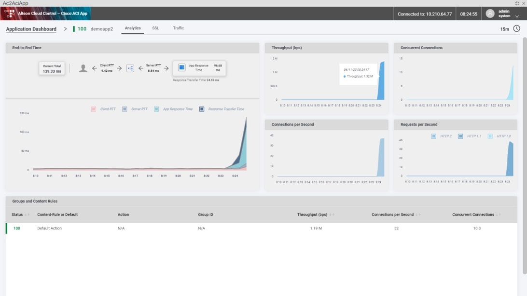Click the Response Transfer Time 24.69 ms label
This screenshot has height=296, width=527.
pyautogui.click(x=196, y=80)
